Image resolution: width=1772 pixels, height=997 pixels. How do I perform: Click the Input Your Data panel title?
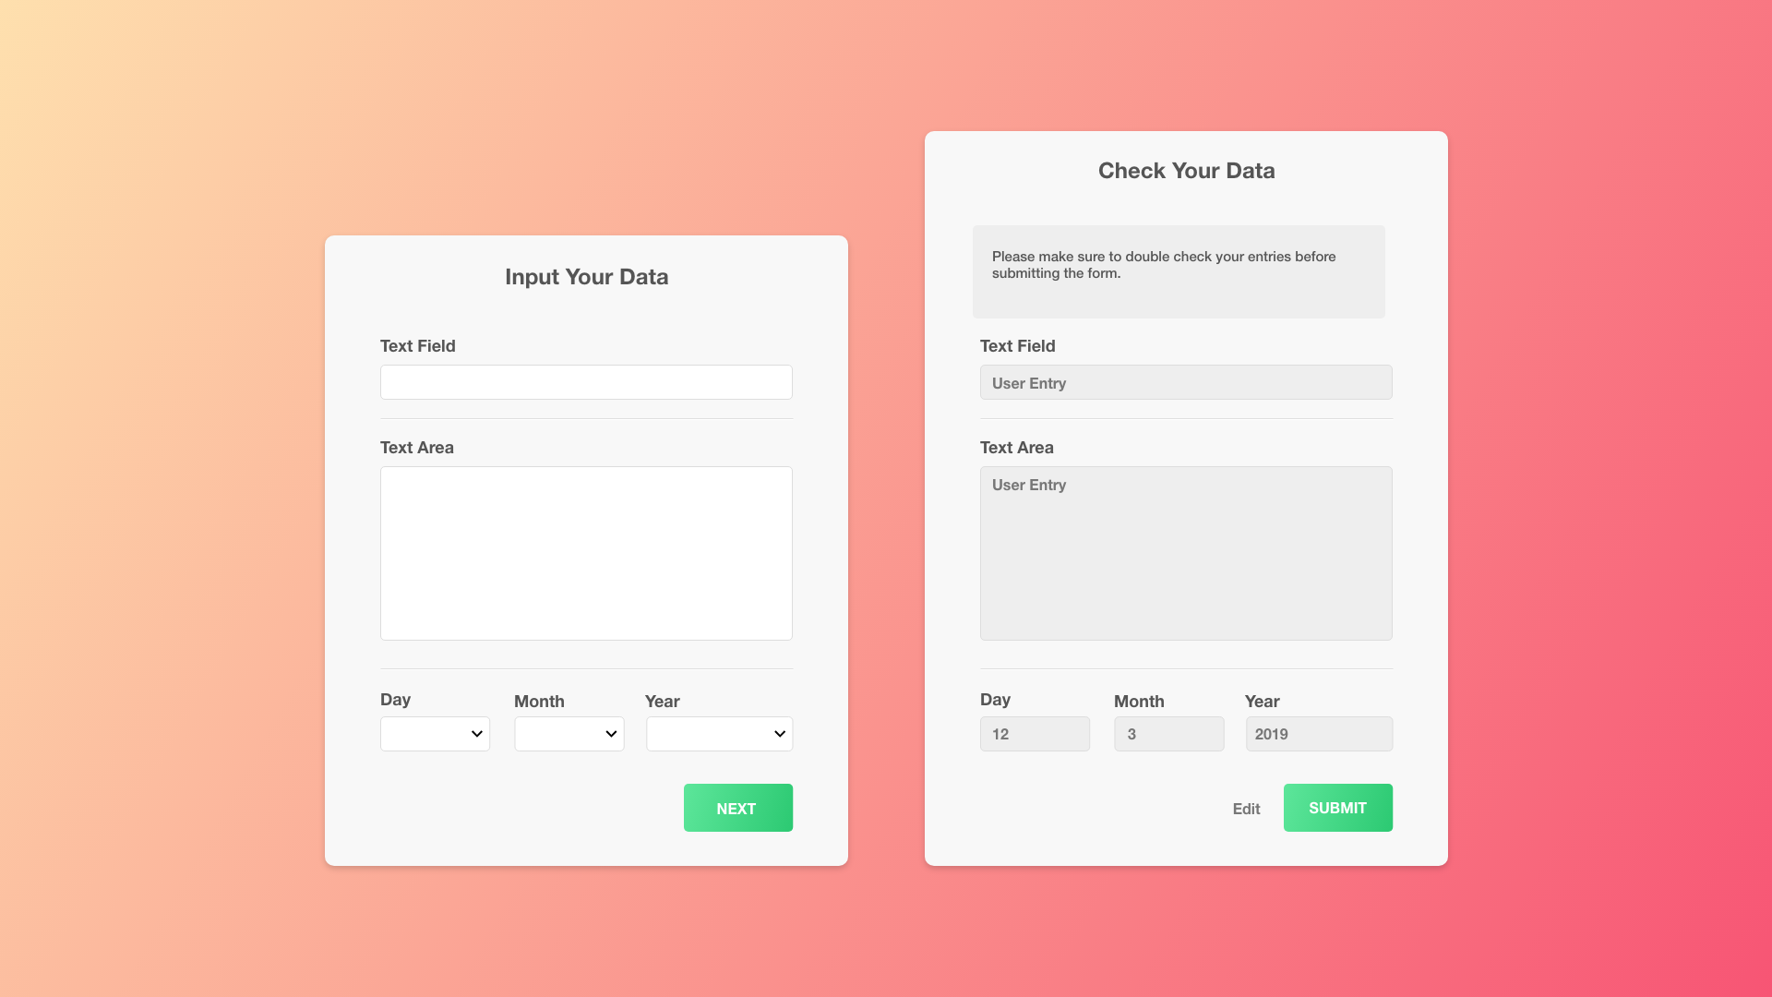(x=585, y=278)
